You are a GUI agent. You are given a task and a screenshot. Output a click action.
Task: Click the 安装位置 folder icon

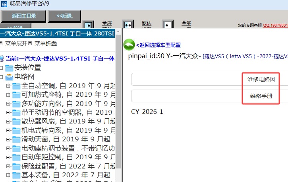click(x=9, y=68)
